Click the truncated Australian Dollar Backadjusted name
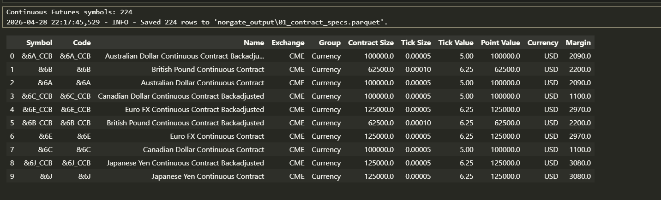Viewport: 661px width, 200px height. click(185, 56)
